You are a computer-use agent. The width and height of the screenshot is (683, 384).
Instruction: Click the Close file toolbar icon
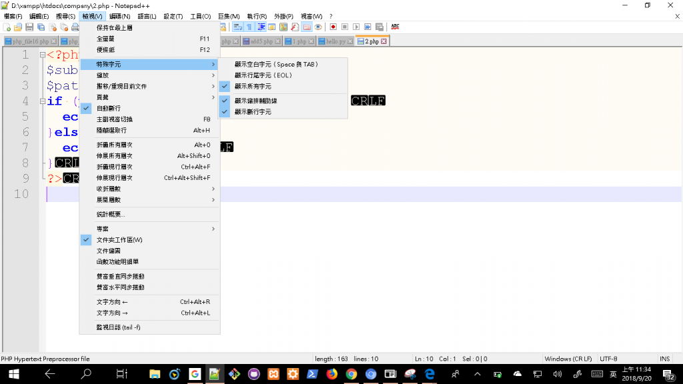click(53, 27)
